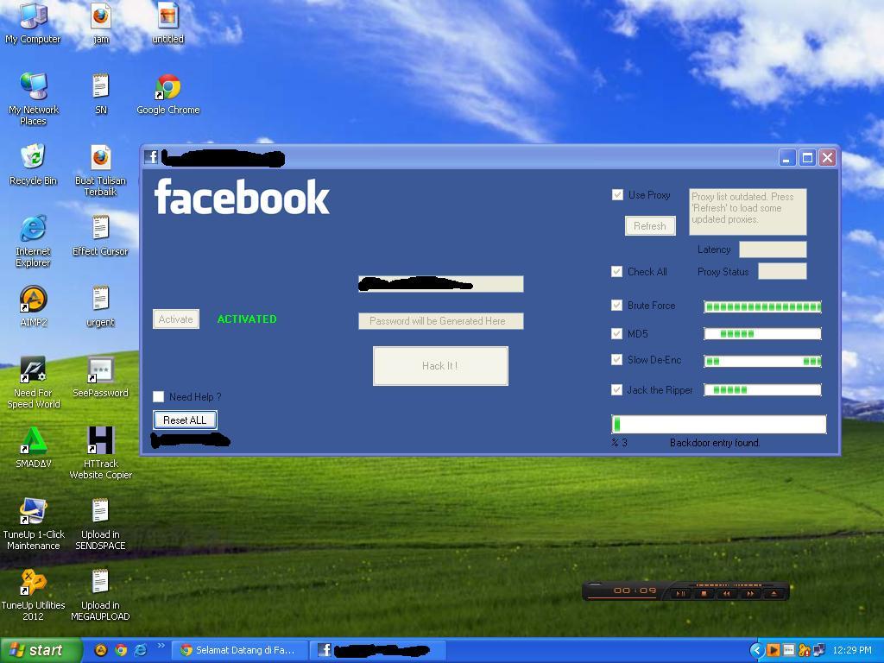884x663 pixels.
Task: Launch Internet Explorer desktop shortcut
Action: point(34,241)
